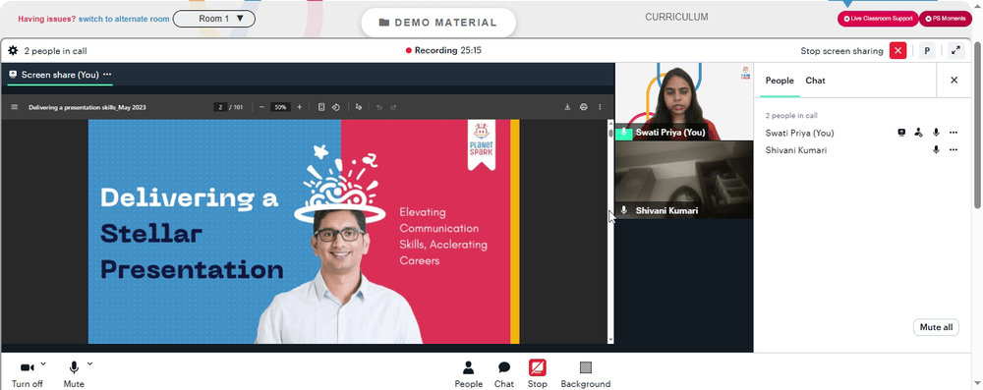Click the Recording 25:15 indicator
This screenshot has height=390, width=983.
point(443,51)
